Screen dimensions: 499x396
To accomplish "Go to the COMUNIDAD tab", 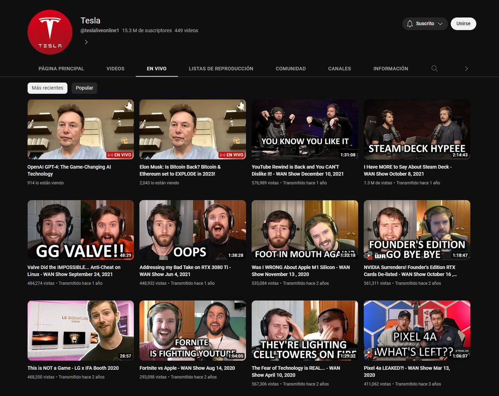I will pos(291,69).
